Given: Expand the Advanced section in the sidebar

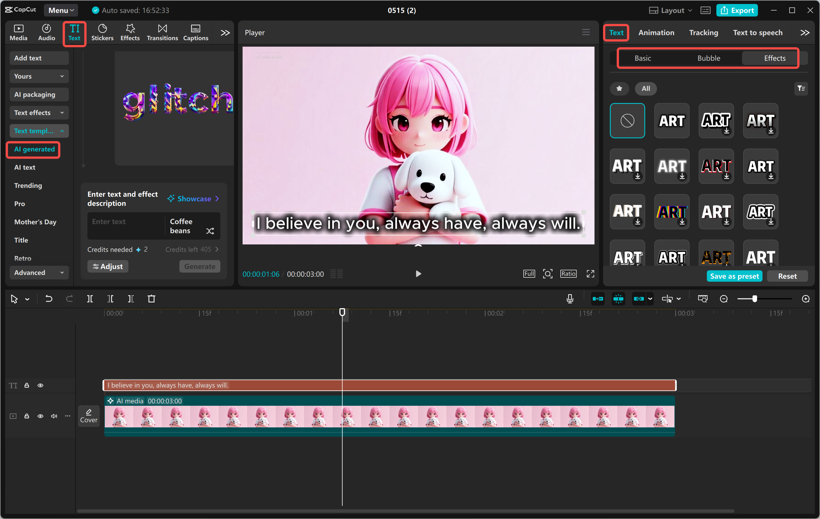Looking at the screenshot, I should (39, 272).
